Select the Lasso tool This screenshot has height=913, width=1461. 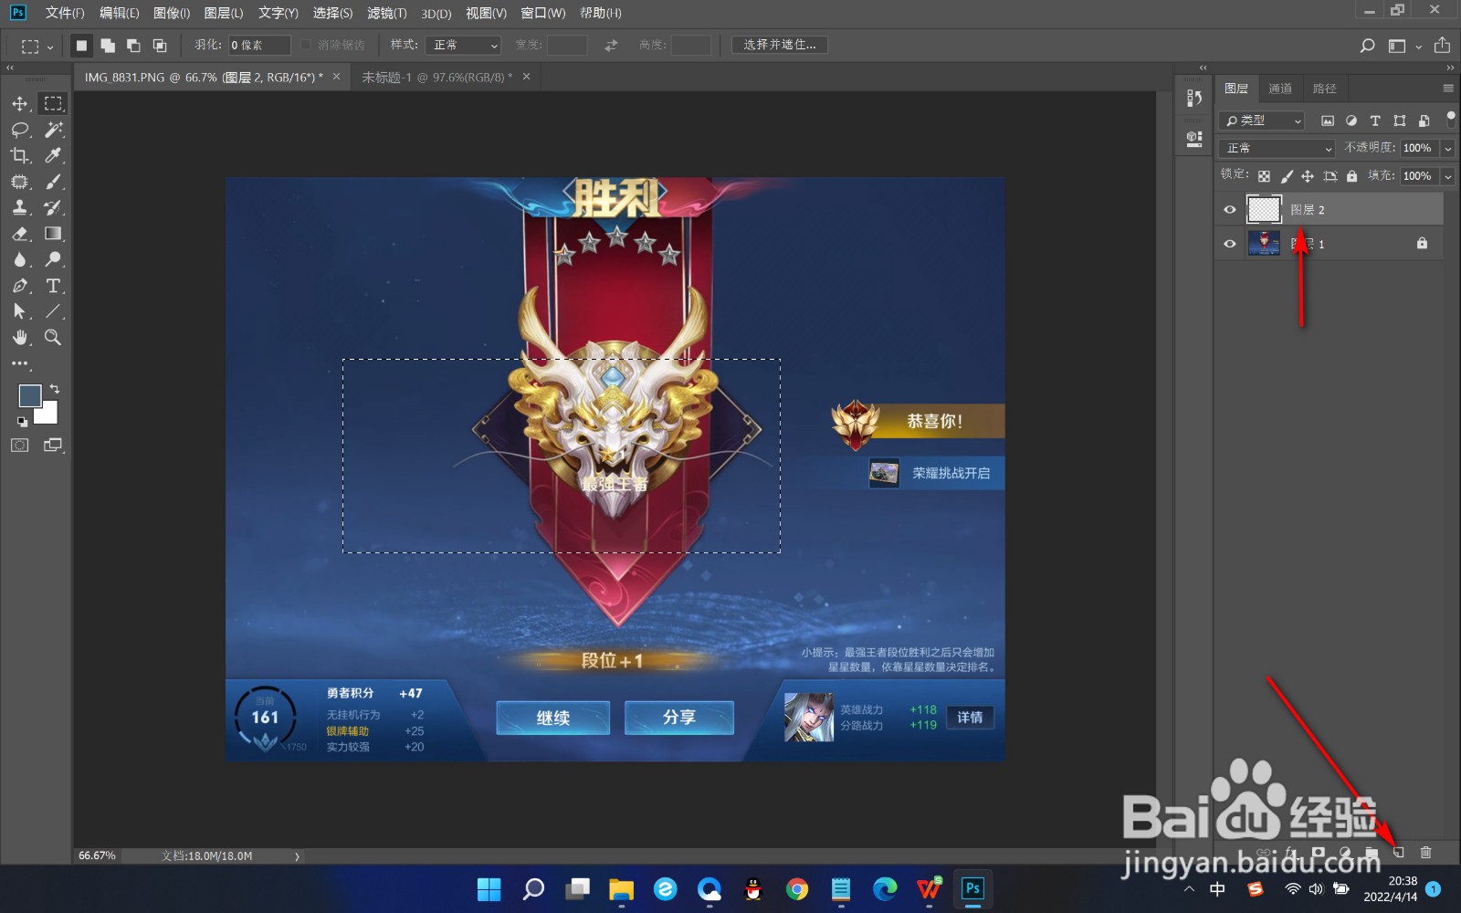click(19, 130)
